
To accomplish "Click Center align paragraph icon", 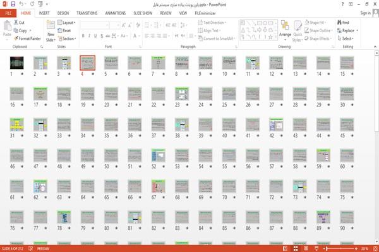I will pos(153,36).
